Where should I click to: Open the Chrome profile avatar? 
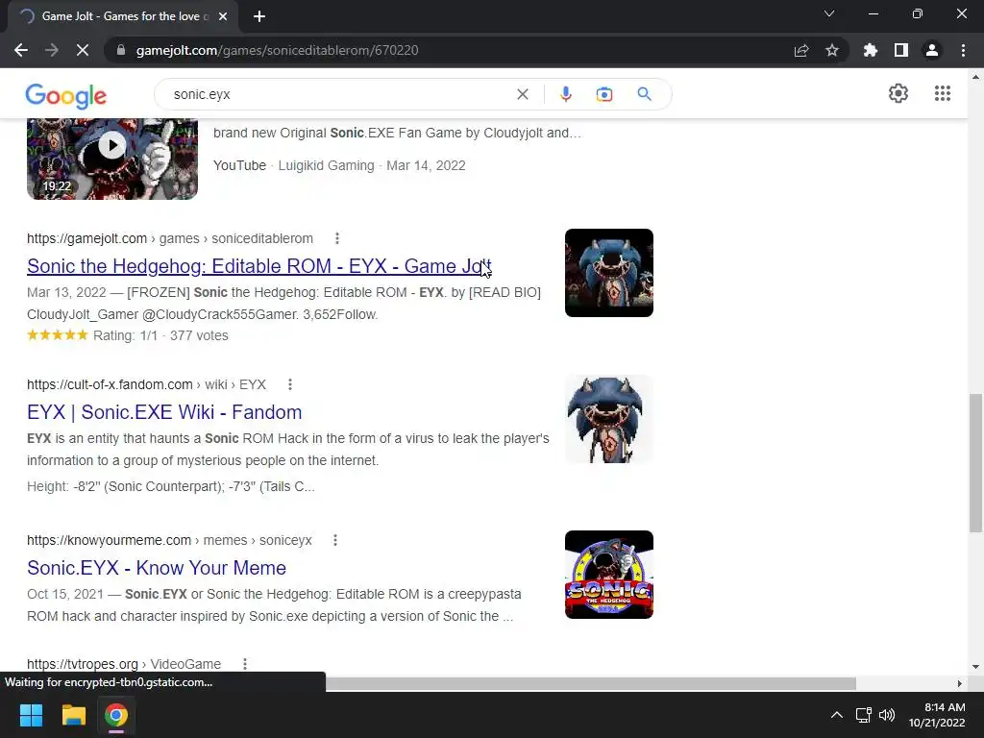(x=932, y=50)
